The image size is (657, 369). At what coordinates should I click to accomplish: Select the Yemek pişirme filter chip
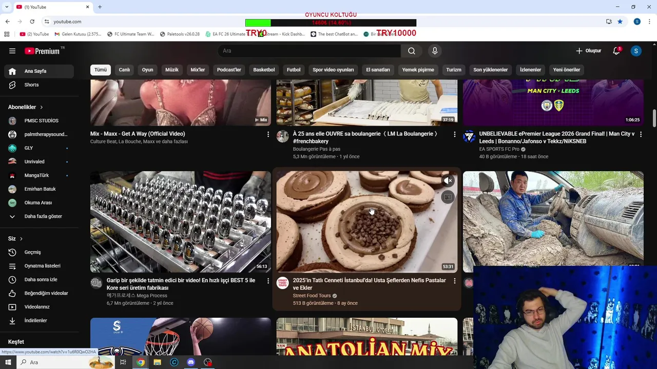coord(418,70)
